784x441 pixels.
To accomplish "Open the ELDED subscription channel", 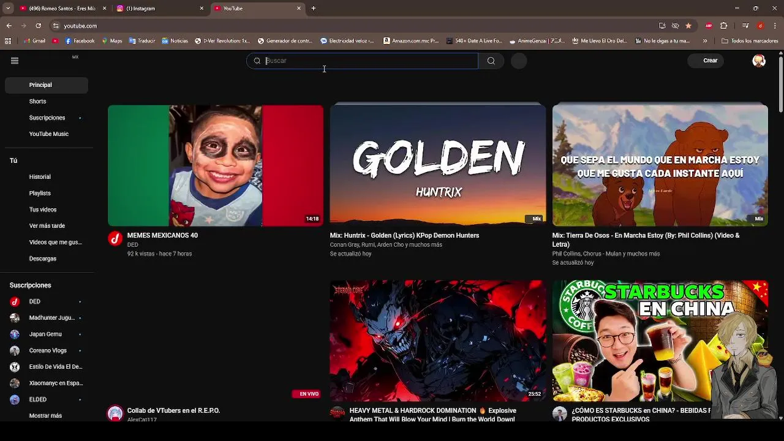I will [x=47, y=399].
